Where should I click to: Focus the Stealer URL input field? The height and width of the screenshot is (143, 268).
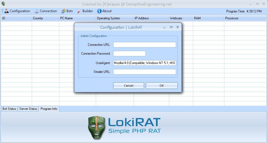click(144, 72)
